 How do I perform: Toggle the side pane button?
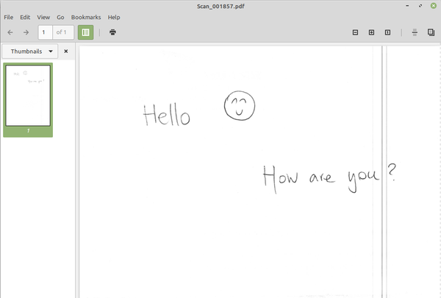pyautogui.click(x=85, y=32)
